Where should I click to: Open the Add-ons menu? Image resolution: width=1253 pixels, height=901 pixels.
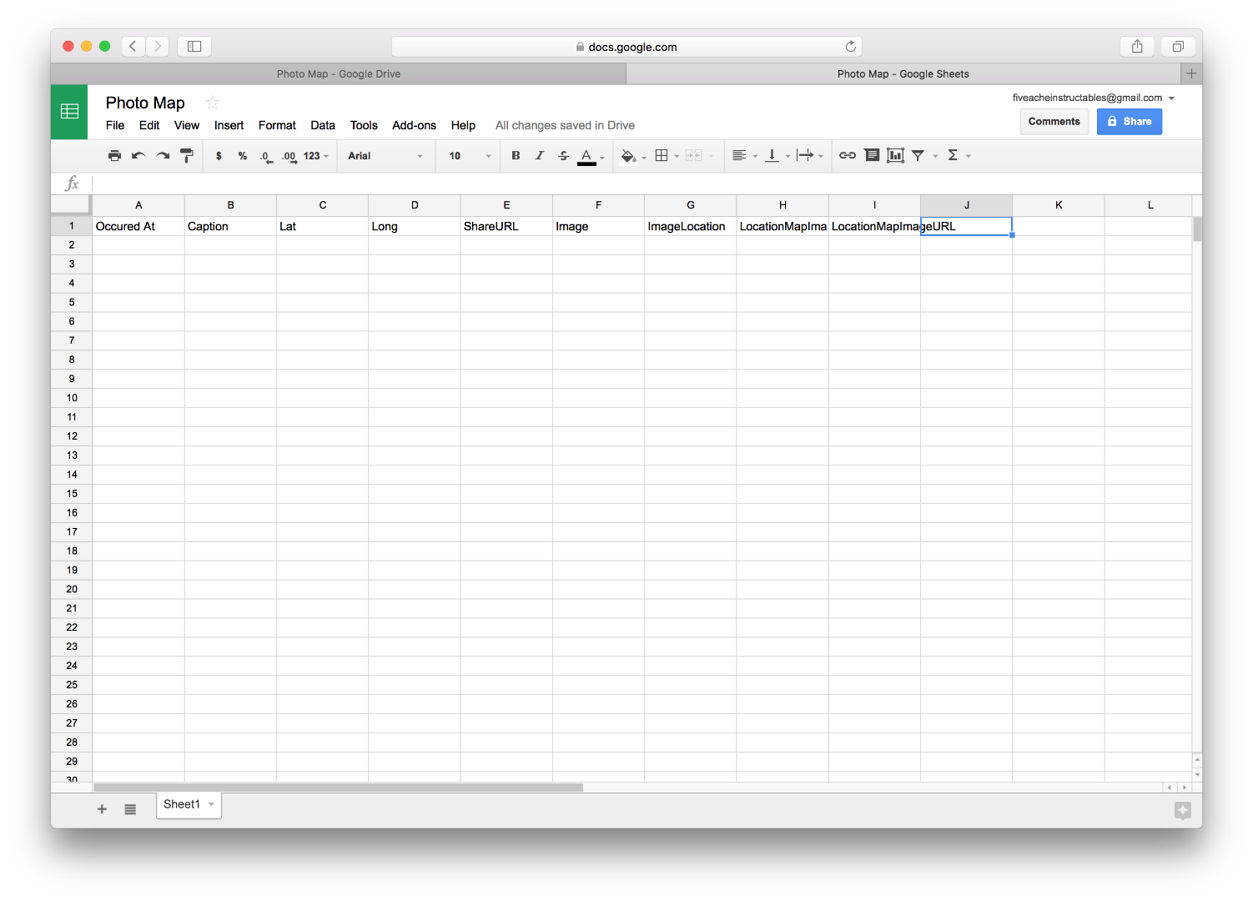pos(414,125)
